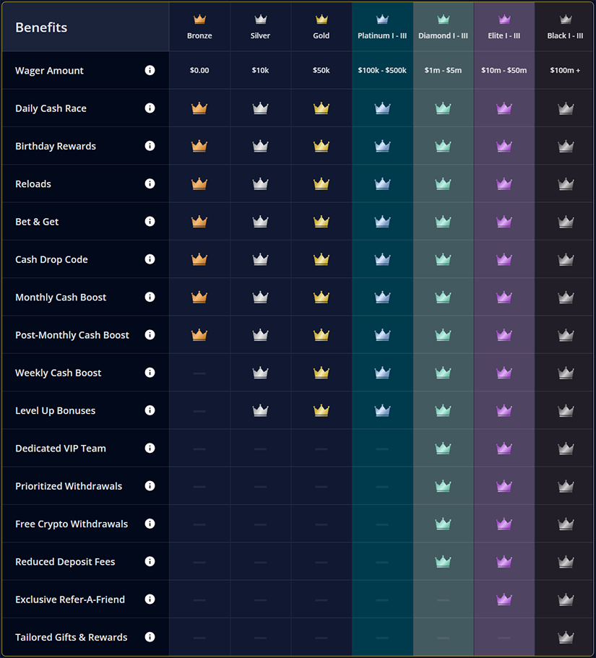Click the Elite I - III crown icon

[x=504, y=20]
